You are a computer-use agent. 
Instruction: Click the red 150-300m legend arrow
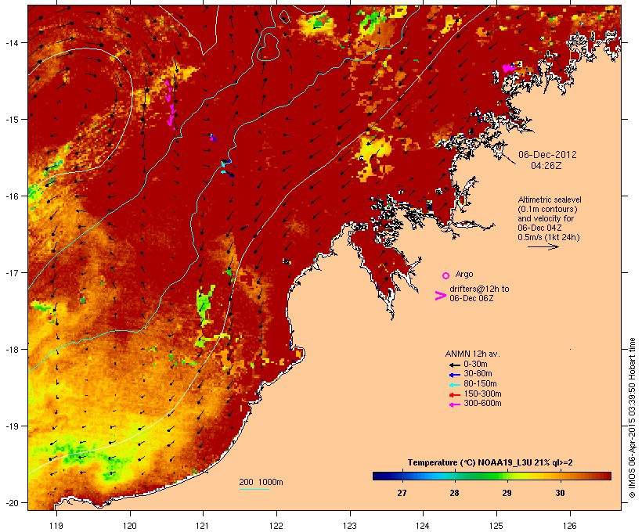point(454,395)
